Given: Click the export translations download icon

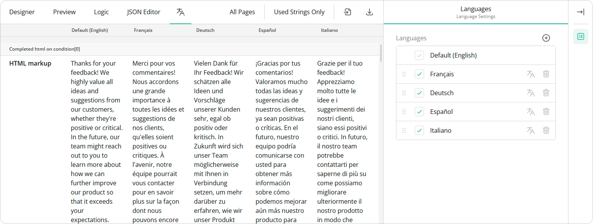Looking at the screenshot, I should coord(369,12).
